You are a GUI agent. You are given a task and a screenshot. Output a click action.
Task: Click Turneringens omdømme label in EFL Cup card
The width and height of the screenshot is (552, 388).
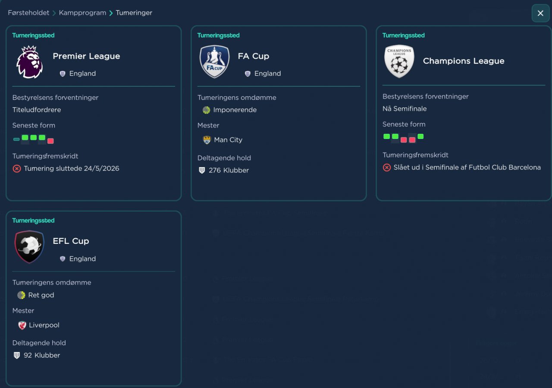(x=52, y=283)
